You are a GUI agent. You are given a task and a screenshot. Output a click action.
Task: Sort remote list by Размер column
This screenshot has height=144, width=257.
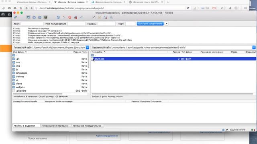click(x=174, y=52)
